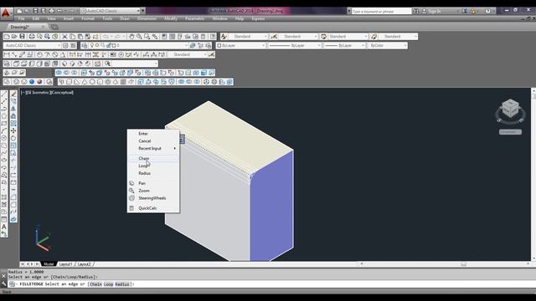Image resolution: width=536 pixels, height=301 pixels.
Task: Select Explode tool in Modify toolbar
Action: [13, 219]
